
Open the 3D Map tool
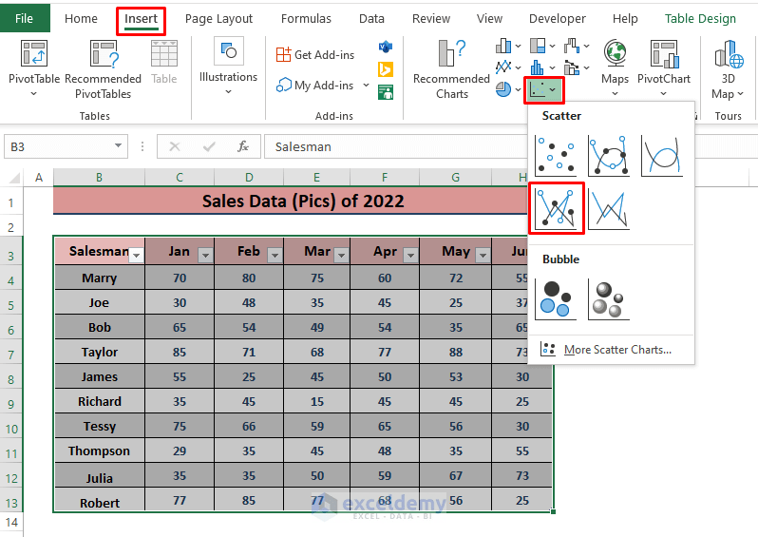click(x=728, y=69)
